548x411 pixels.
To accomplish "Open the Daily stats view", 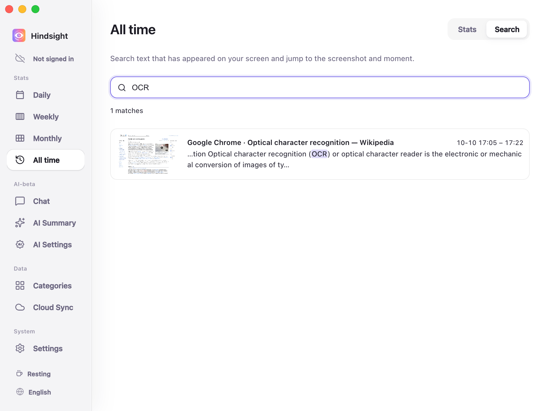I will pyautogui.click(x=46, y=95).
